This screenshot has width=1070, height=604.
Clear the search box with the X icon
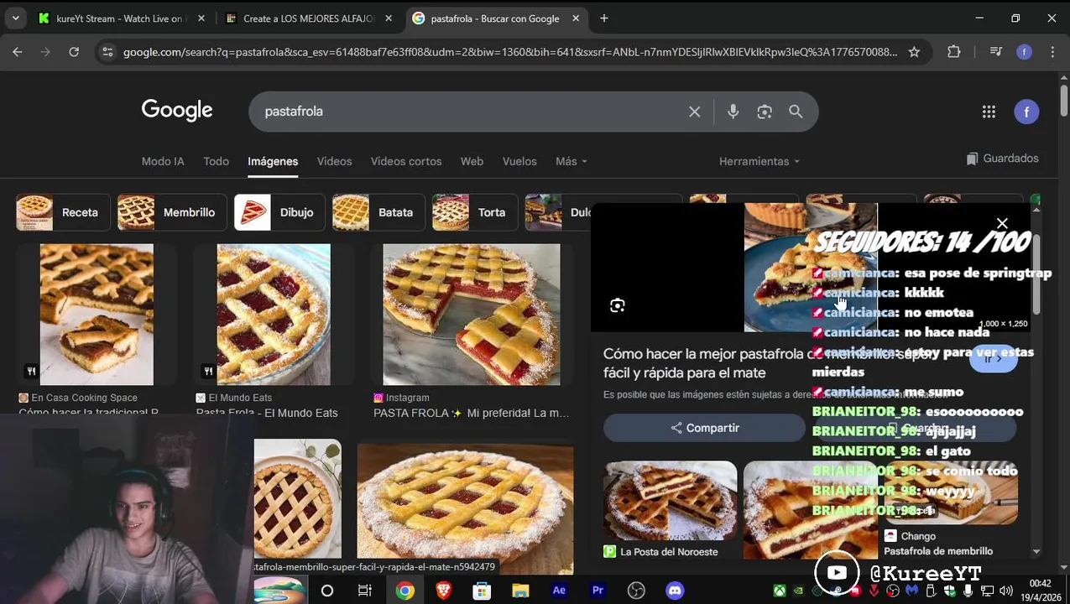coord(694,112)
